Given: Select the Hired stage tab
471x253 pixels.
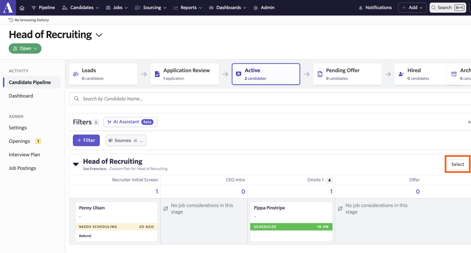Looking at the screenshot, I should click(421, 74).
